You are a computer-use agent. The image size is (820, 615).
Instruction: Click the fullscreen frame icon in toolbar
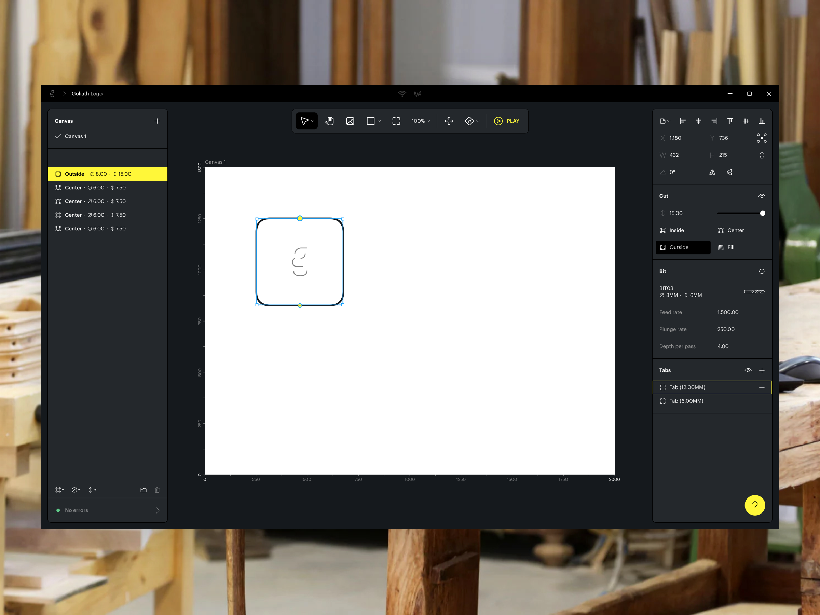point(396,121)
